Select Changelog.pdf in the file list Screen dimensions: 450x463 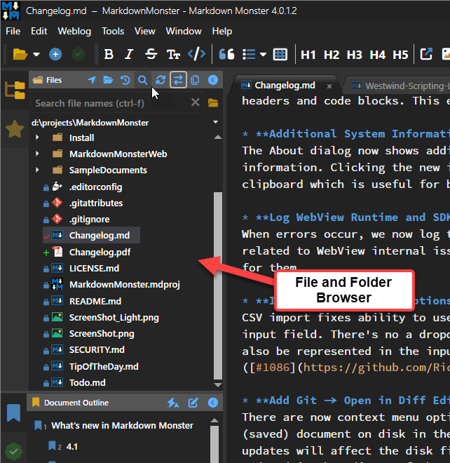point(100,252)
